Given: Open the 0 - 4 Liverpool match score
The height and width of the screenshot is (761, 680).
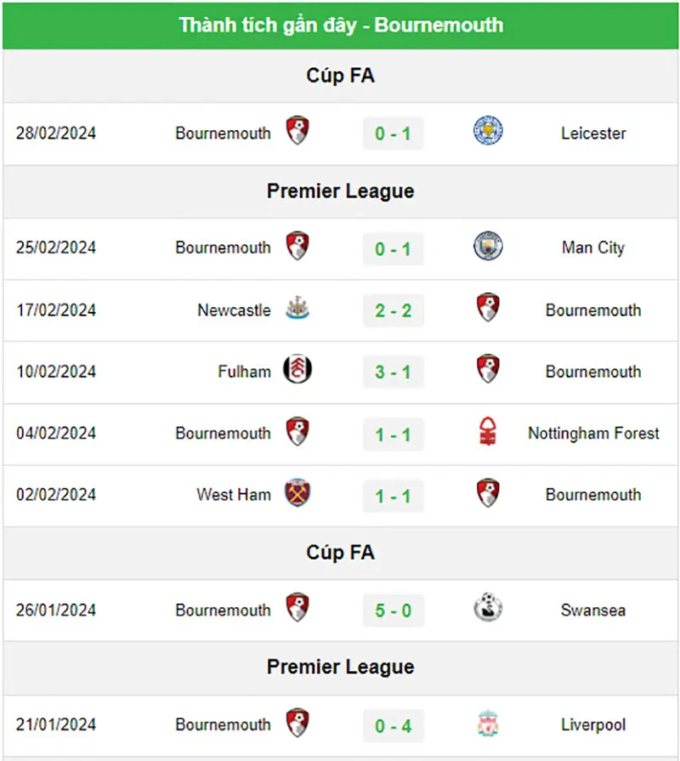Looking at the screenshot, I should pos(394,726).
